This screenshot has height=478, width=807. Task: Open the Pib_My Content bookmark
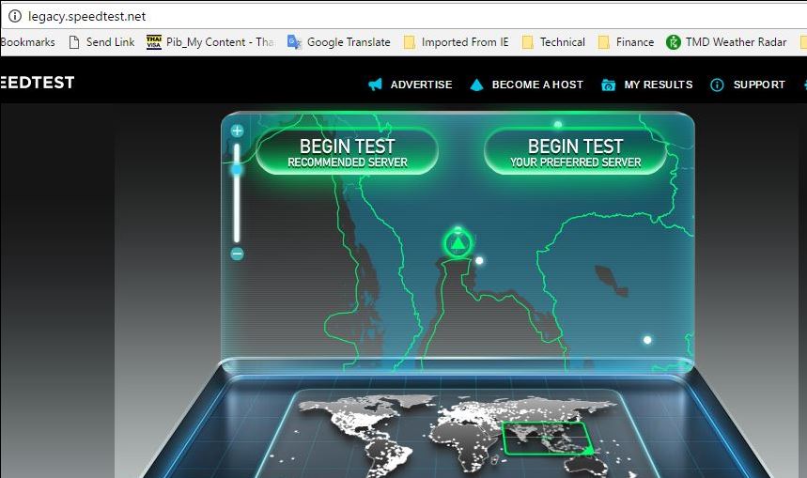(x=210, y=42)
